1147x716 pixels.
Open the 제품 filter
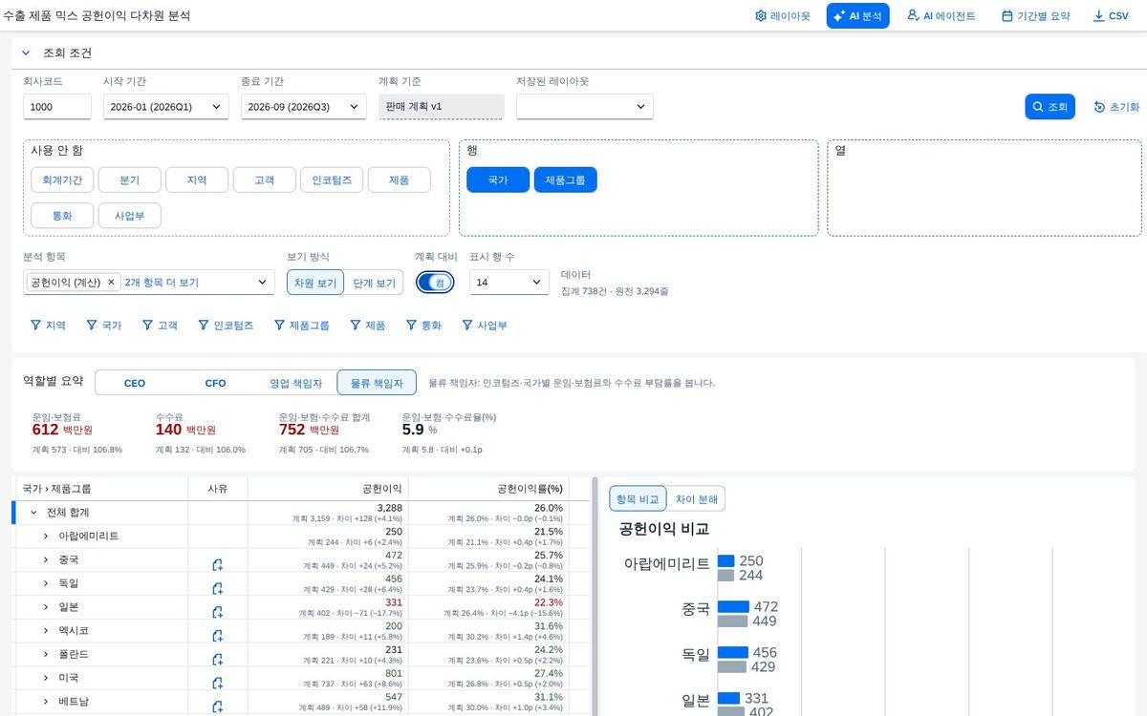point(367,326)
